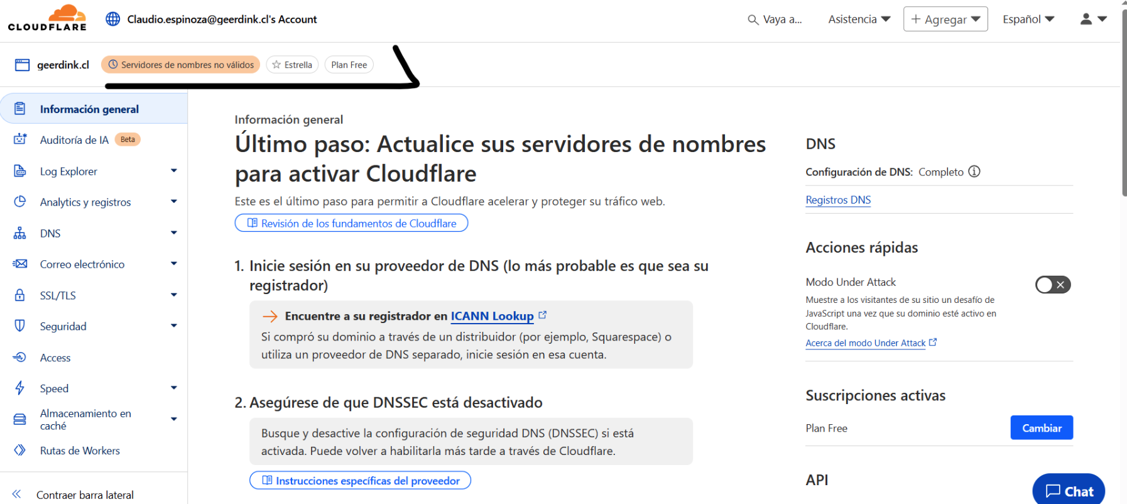Expand the Speed submenu arrow
Viewport: 1127px width, 504px height.
(174, 388)
